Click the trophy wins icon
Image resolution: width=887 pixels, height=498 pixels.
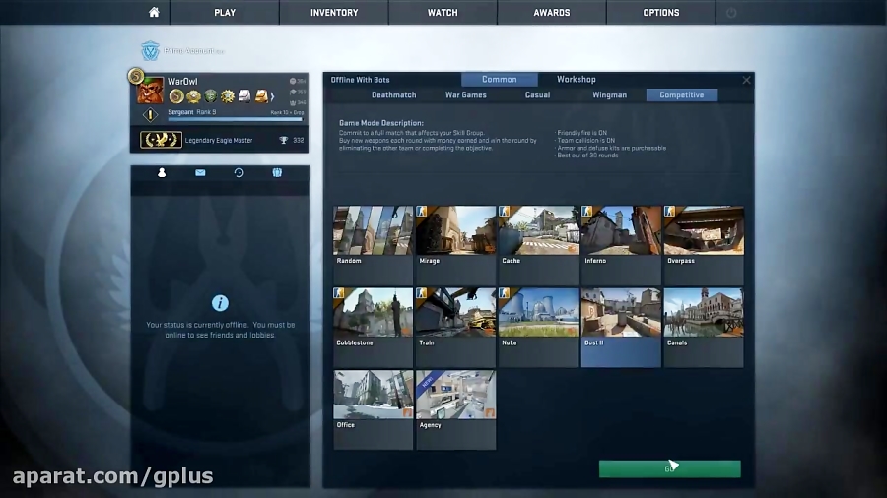tap(284, 140)
